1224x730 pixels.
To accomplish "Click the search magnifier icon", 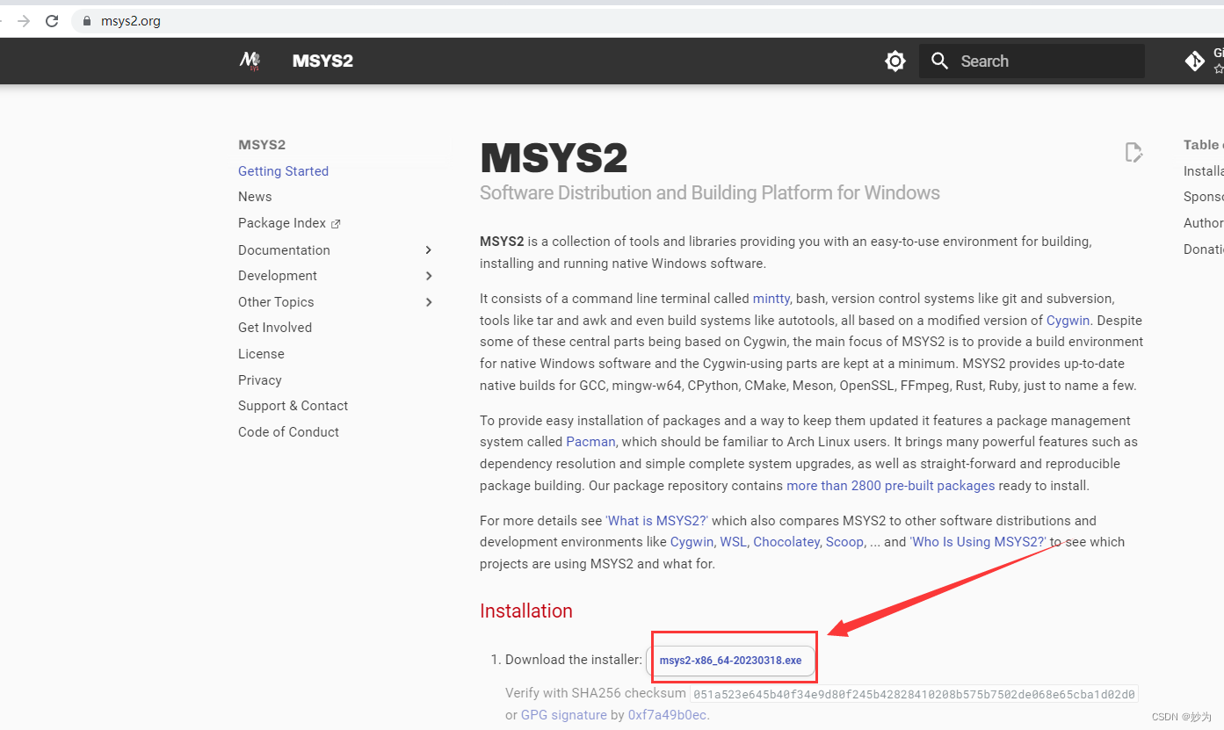I will [x=939, y=61].
